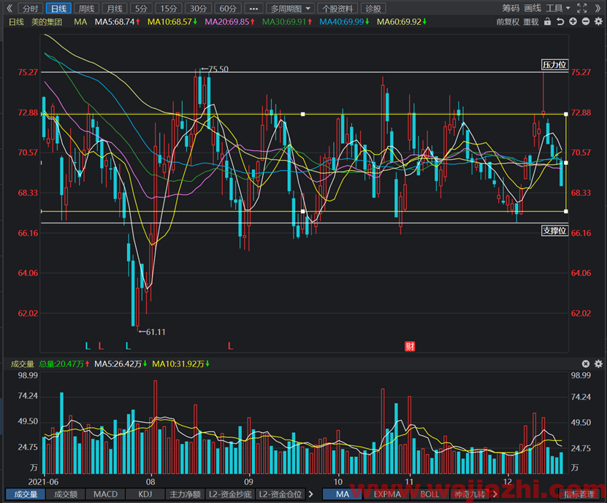Click the MA5:68.74 legend value
Image resolution: width=607 pixels, height=503 pixels.
point(118,22)
